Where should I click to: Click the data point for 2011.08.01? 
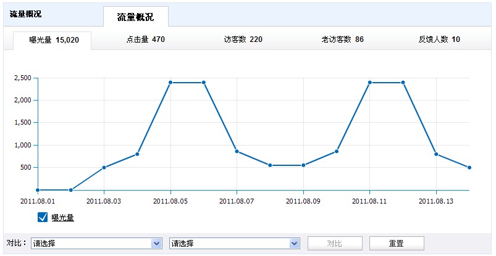tap(38, 190)
